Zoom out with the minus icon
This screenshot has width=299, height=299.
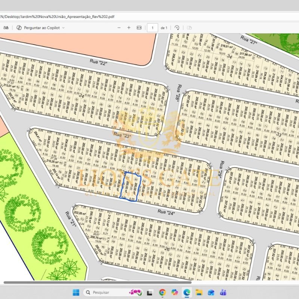coord(119,28)
